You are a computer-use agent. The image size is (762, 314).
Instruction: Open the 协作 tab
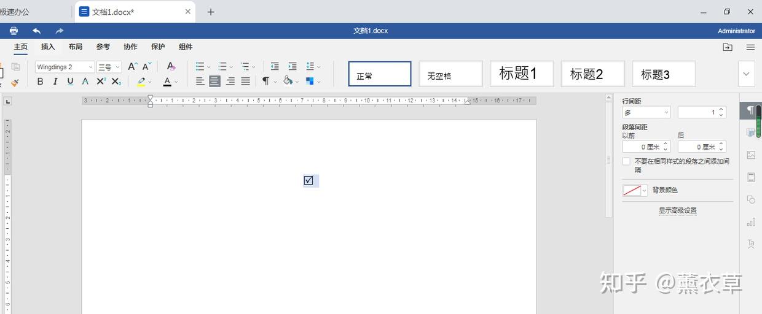pos(130,47)
